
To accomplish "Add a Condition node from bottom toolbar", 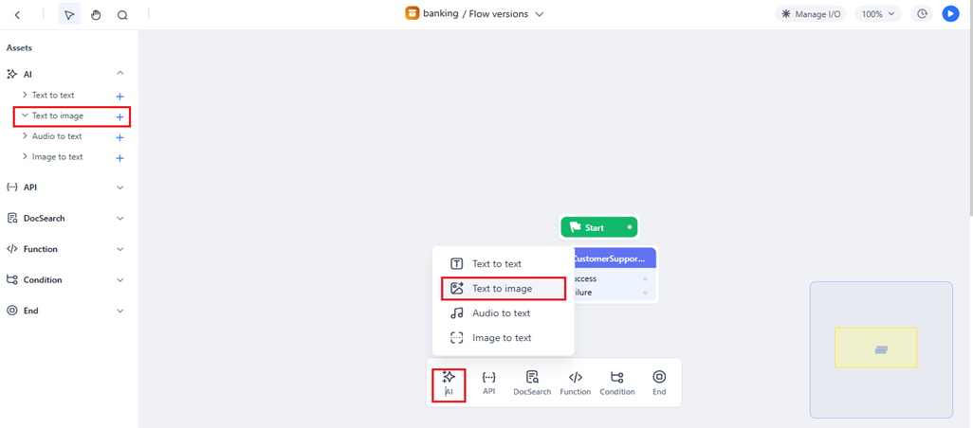I will (616, 382).
